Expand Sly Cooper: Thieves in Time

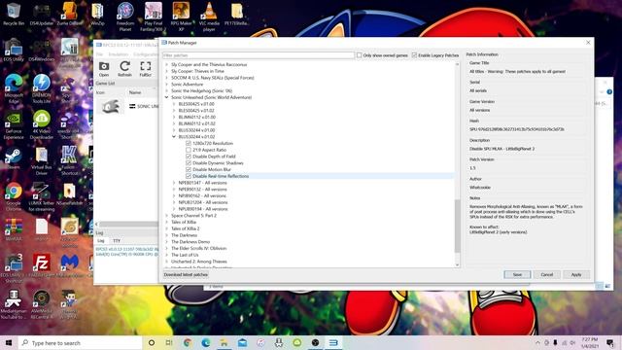point(166,71)
